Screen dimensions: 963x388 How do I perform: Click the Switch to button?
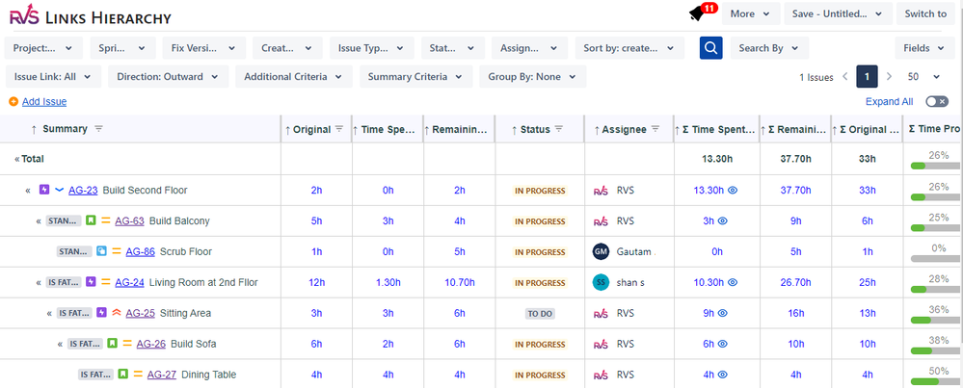coord(925,13)
